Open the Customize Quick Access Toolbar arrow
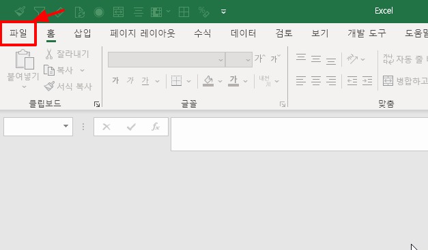 click(x=223, y=12)
